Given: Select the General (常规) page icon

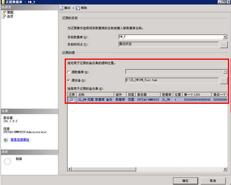Looking at the screenshot, I should pyautogui.click(x=4, y=12).
